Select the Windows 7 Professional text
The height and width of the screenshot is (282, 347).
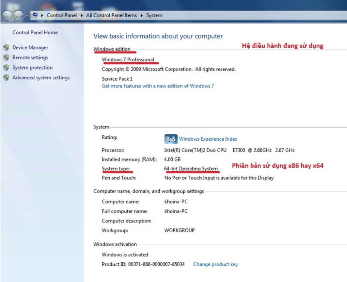[x=128, y=60]
